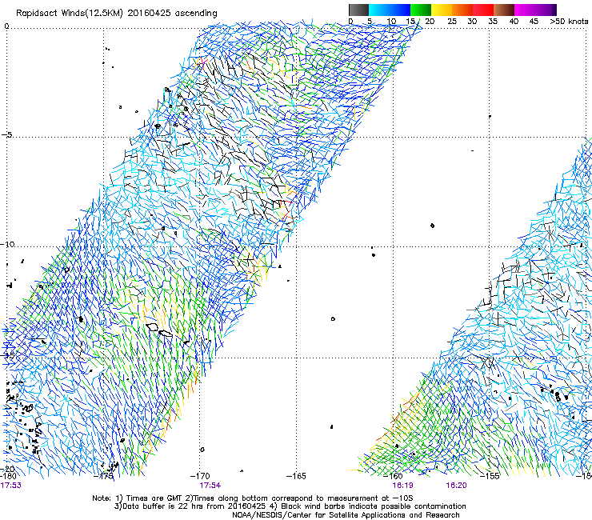Click the title 'Rapidsact Winds(12.5KM) 20160425 ascending'

pyautogui.click(x=117, y=14)
